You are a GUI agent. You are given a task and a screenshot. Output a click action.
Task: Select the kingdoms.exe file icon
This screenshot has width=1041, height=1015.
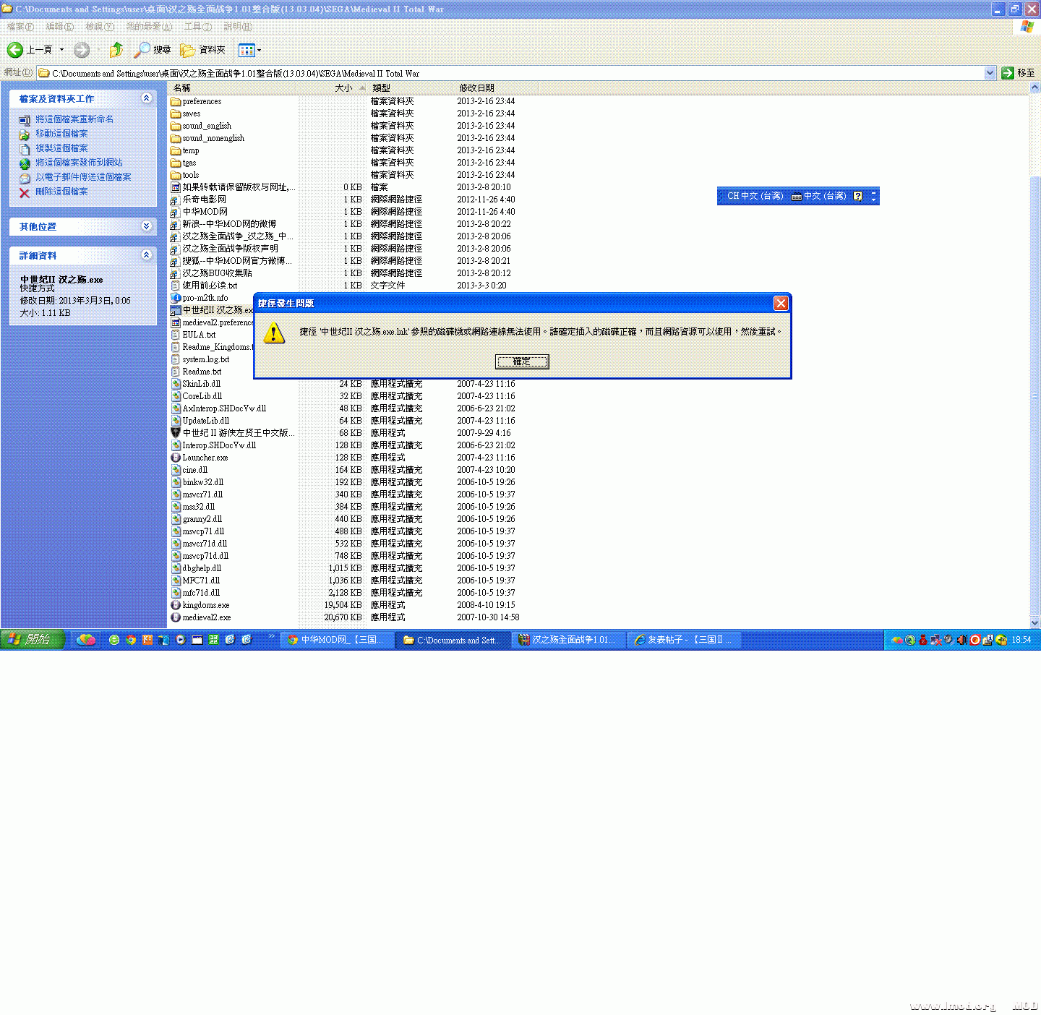coord(176,605)
